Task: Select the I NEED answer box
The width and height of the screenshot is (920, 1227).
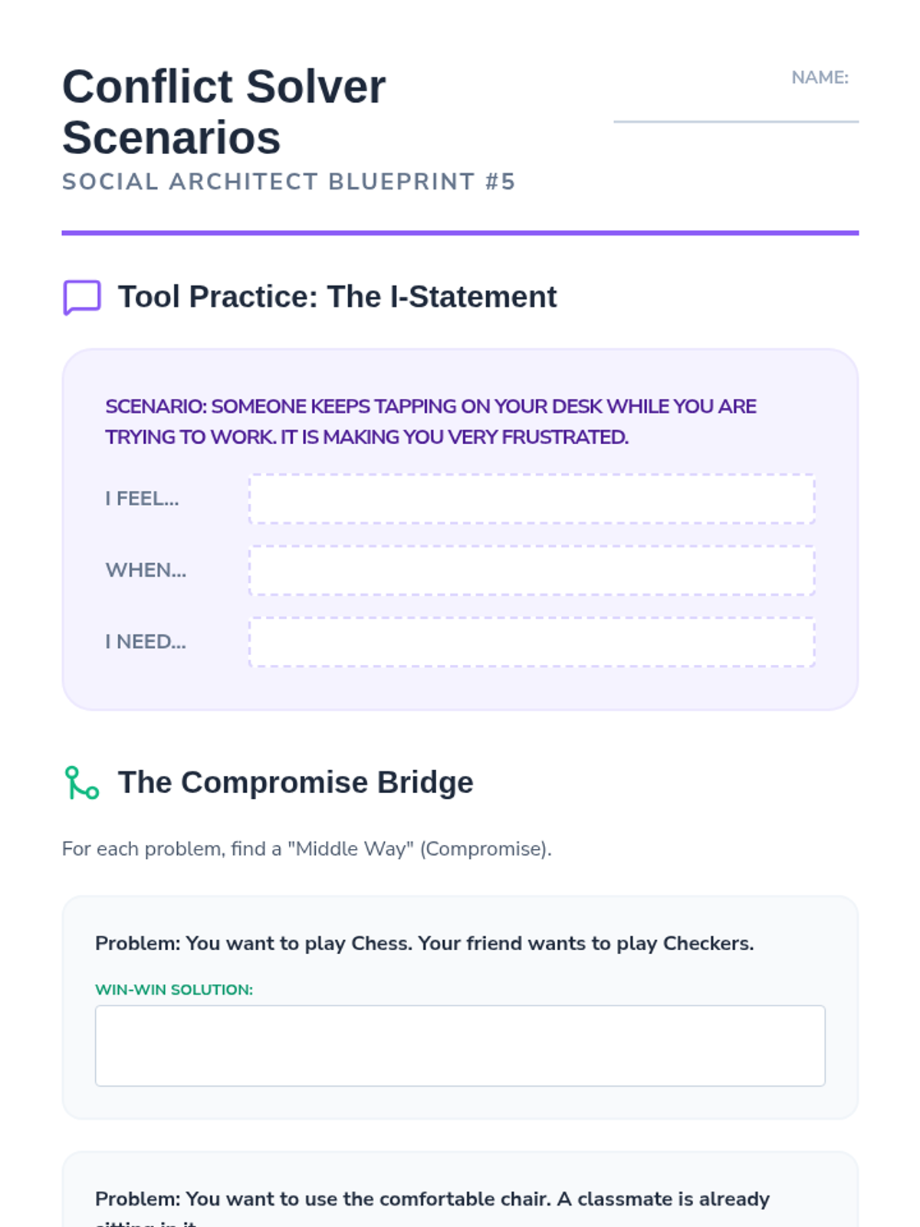Action: point(531,642)
